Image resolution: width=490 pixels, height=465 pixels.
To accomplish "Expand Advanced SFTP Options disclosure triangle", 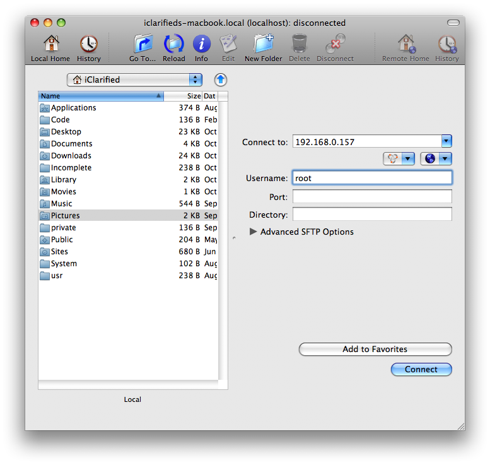I will (x=254, y=232).
